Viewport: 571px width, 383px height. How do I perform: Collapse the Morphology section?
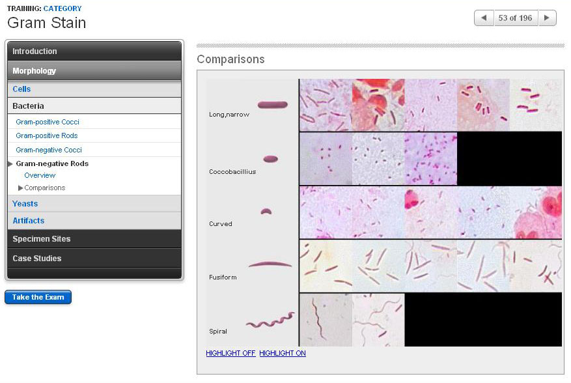click(x=94, y=71)
